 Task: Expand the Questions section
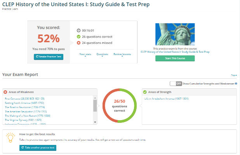tap(102, 54)
